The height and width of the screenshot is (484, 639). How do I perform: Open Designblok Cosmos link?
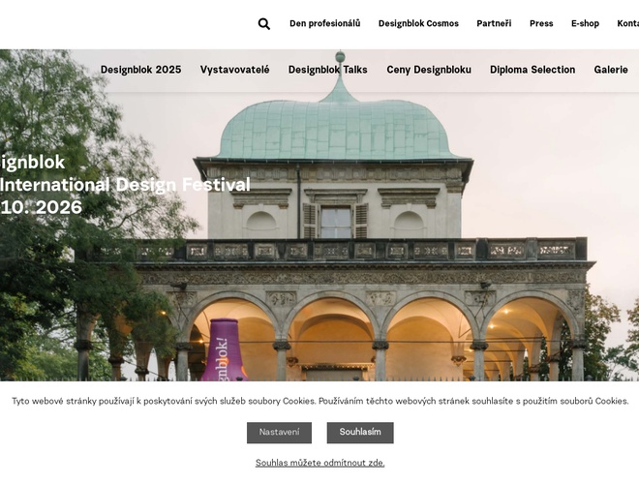tap(418, 23)
